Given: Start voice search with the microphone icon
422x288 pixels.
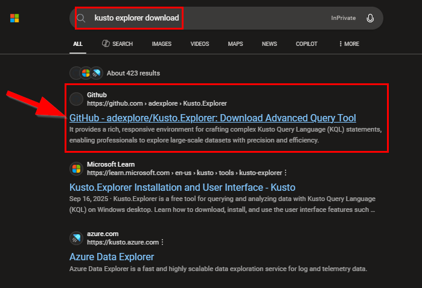Looking at the screenshot, I should (370, 18).
